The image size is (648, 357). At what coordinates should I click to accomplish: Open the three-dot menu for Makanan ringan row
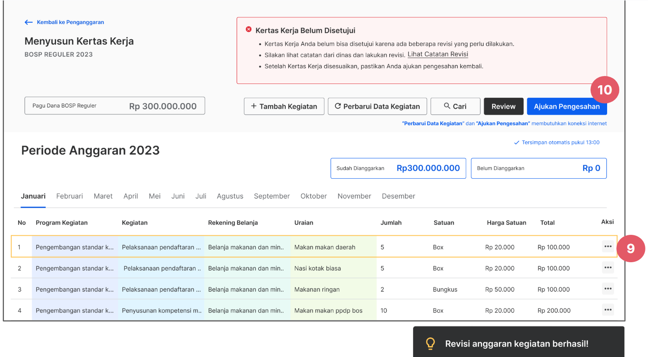(608, 289)
